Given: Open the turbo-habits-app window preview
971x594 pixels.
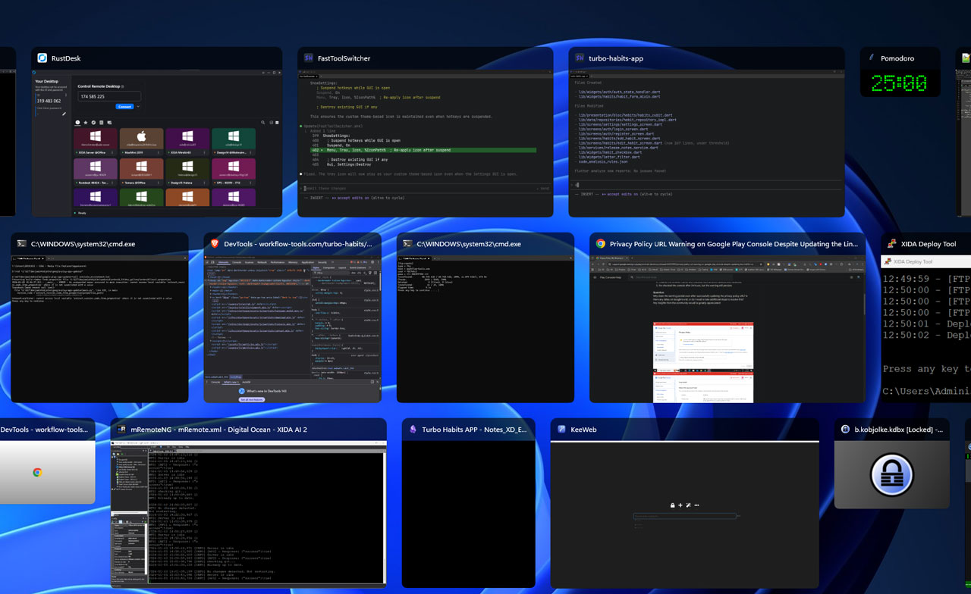Looking at the screenshot, I should (x=706, y=143).
